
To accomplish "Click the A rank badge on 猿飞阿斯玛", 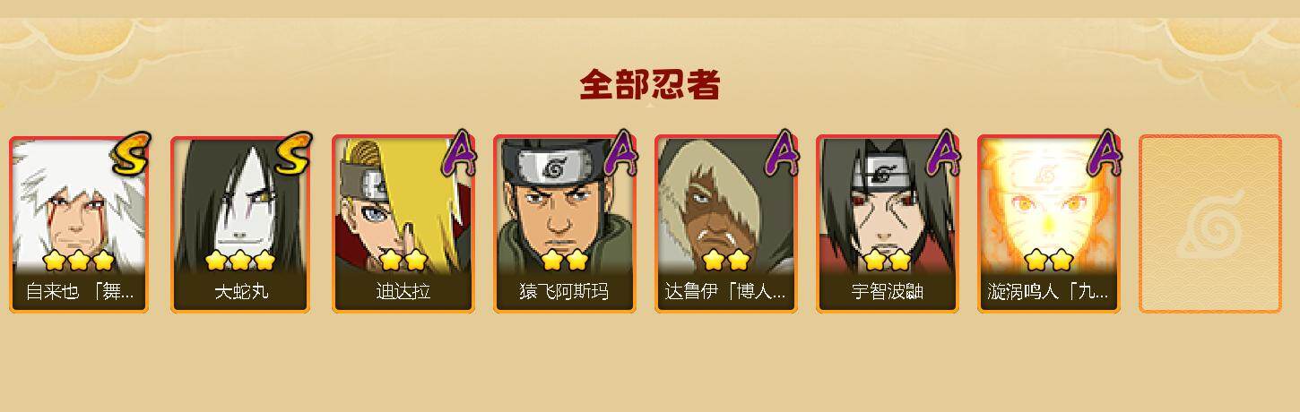I will [x=620, y=152].
